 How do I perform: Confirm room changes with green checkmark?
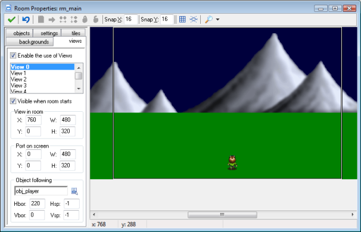pyautogui.click(x=11, y=20)
